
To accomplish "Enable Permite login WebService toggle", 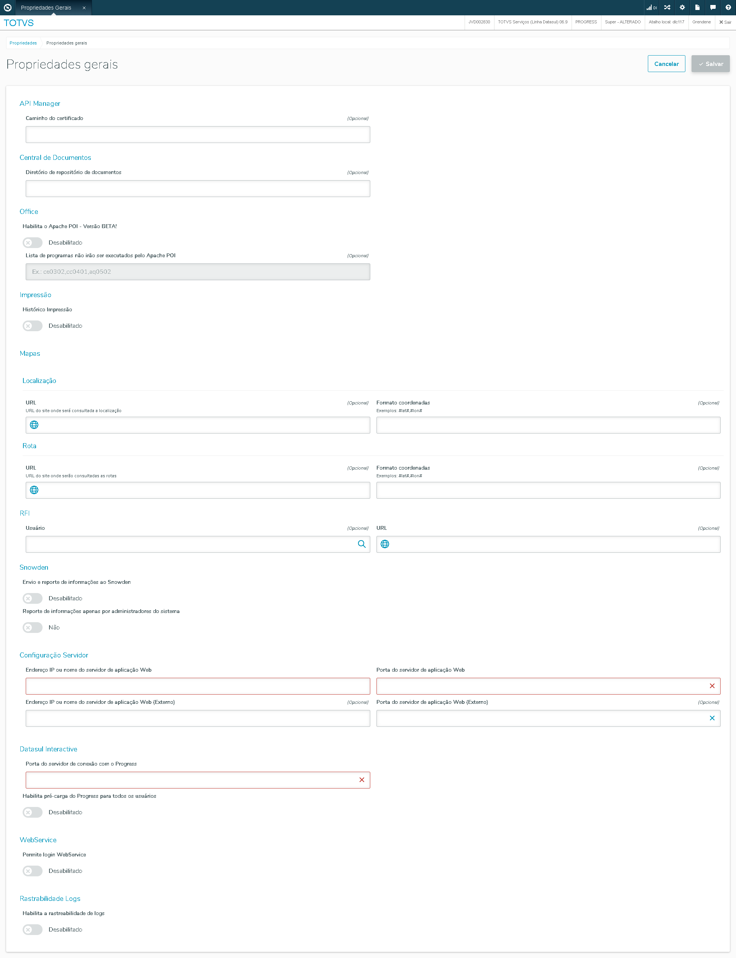I will pos(33,871).
